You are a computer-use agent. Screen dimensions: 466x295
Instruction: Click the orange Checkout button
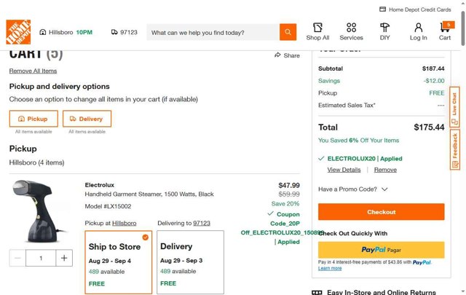tap(382, 212)
